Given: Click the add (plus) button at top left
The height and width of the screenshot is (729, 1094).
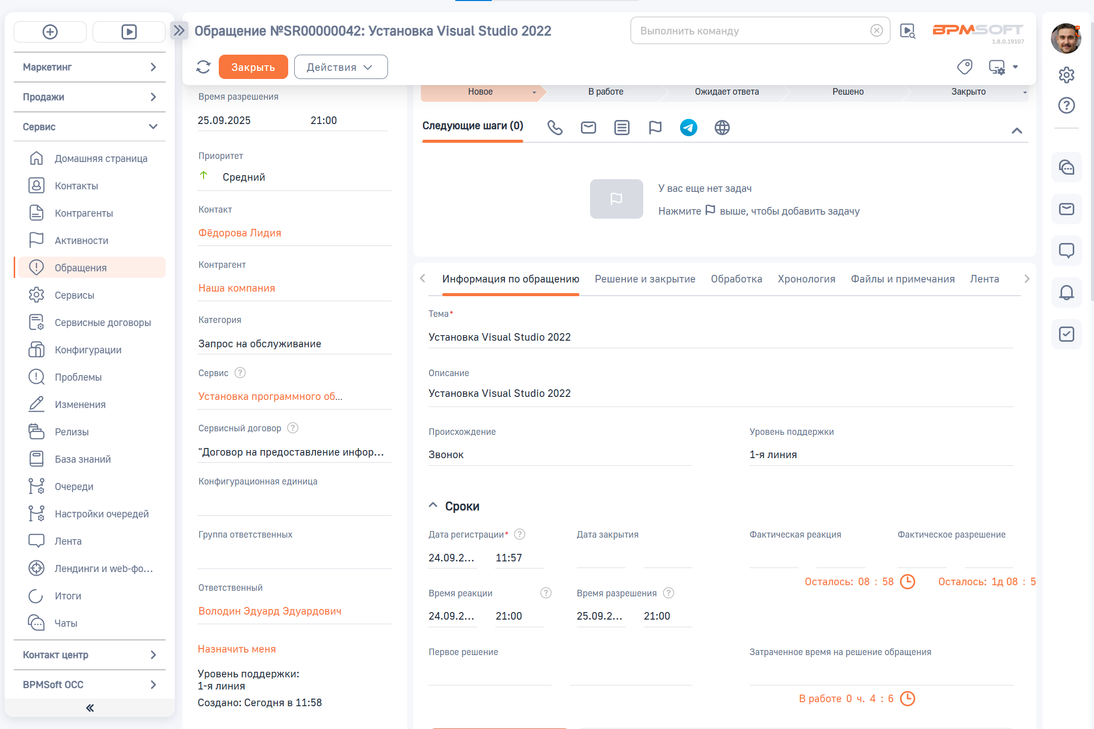Looking at the screenshot, I should point(50,32).
